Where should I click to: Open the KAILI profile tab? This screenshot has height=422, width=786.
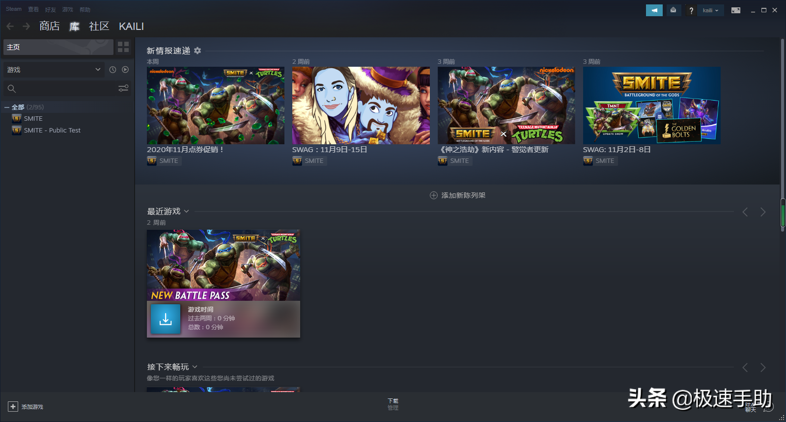click(131, 26)
